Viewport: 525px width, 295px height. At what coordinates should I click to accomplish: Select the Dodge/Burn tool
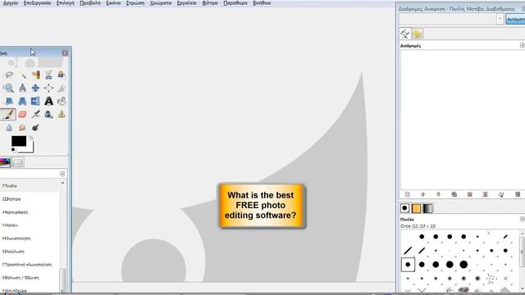(x=35, y=128)
